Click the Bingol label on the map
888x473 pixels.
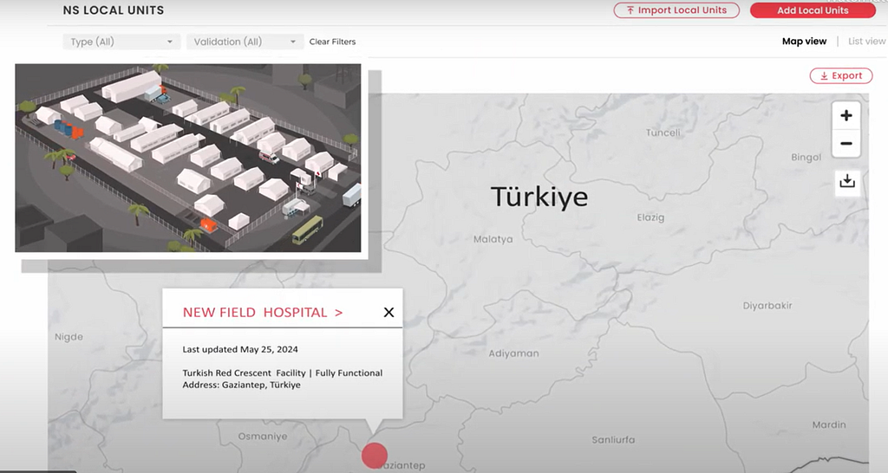(x=806, y=158)
